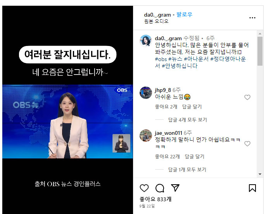Reply to jhp9_8 using 답글 달기
The height and width of the screenshot is (214, 266).
(x=192, y=107)
